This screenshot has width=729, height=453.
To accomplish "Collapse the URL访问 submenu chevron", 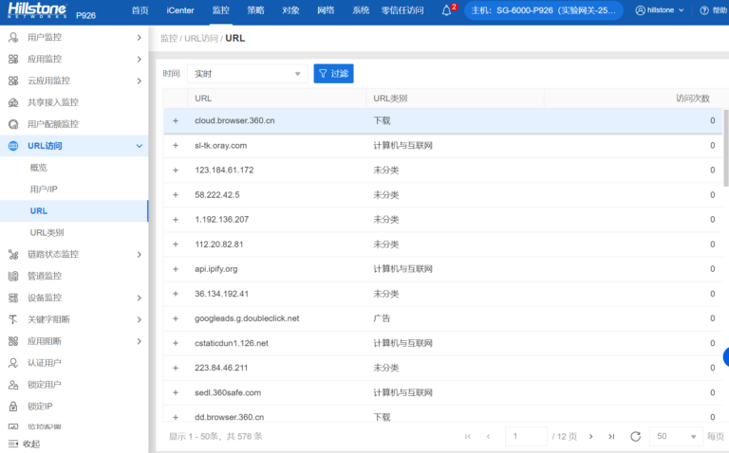I will 139,146.
